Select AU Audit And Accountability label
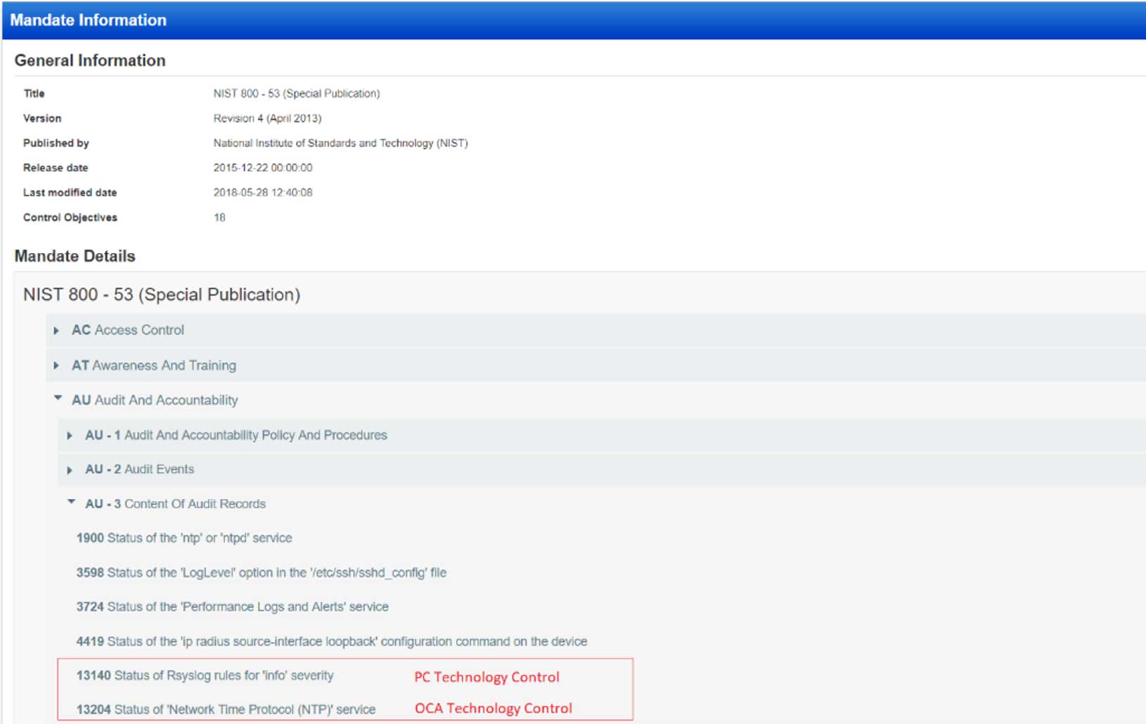 point(155,401)
